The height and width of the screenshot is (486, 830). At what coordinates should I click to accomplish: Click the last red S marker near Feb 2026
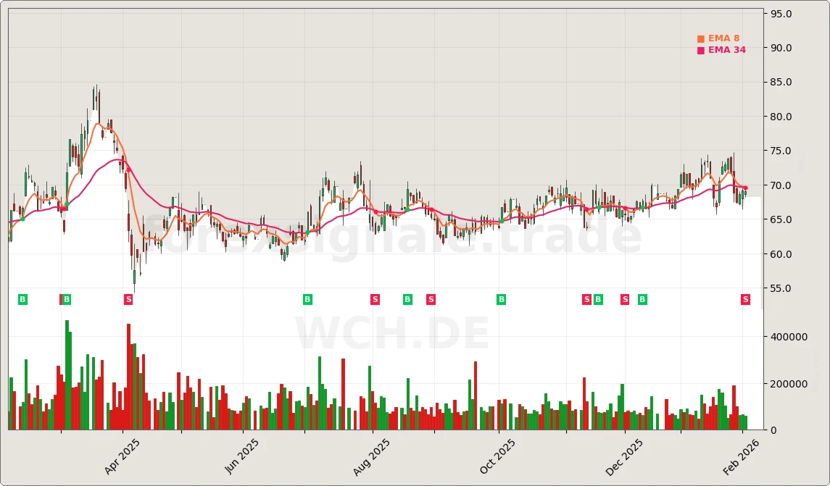click(744, 299)
